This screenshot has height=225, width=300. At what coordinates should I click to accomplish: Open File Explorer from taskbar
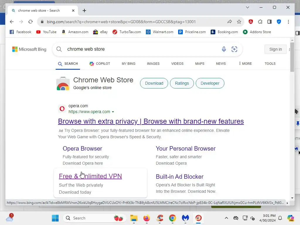[134, 218]
